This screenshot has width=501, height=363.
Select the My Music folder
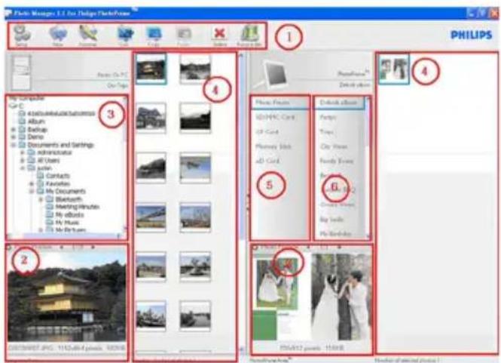click(63, 222)
